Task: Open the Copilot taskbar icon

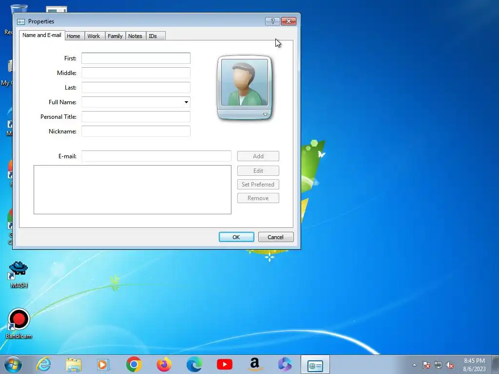Action: coord(285,364)
